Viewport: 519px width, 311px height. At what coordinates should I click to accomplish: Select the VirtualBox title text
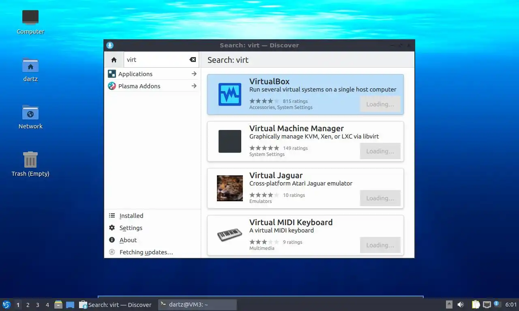(x=269, y=81)
